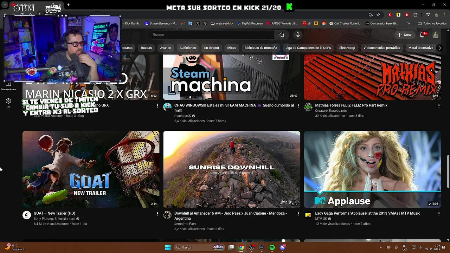The width and height of the screenshot is (450, 253).
Task: Open the account avatar menu
Action: [x=436, y=35]
